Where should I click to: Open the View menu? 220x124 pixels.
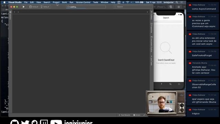[x=38, y=2]
